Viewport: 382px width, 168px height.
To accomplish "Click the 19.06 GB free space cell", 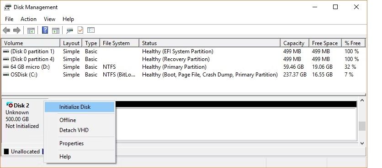I will pyautogui.click(x=322, y=67).
